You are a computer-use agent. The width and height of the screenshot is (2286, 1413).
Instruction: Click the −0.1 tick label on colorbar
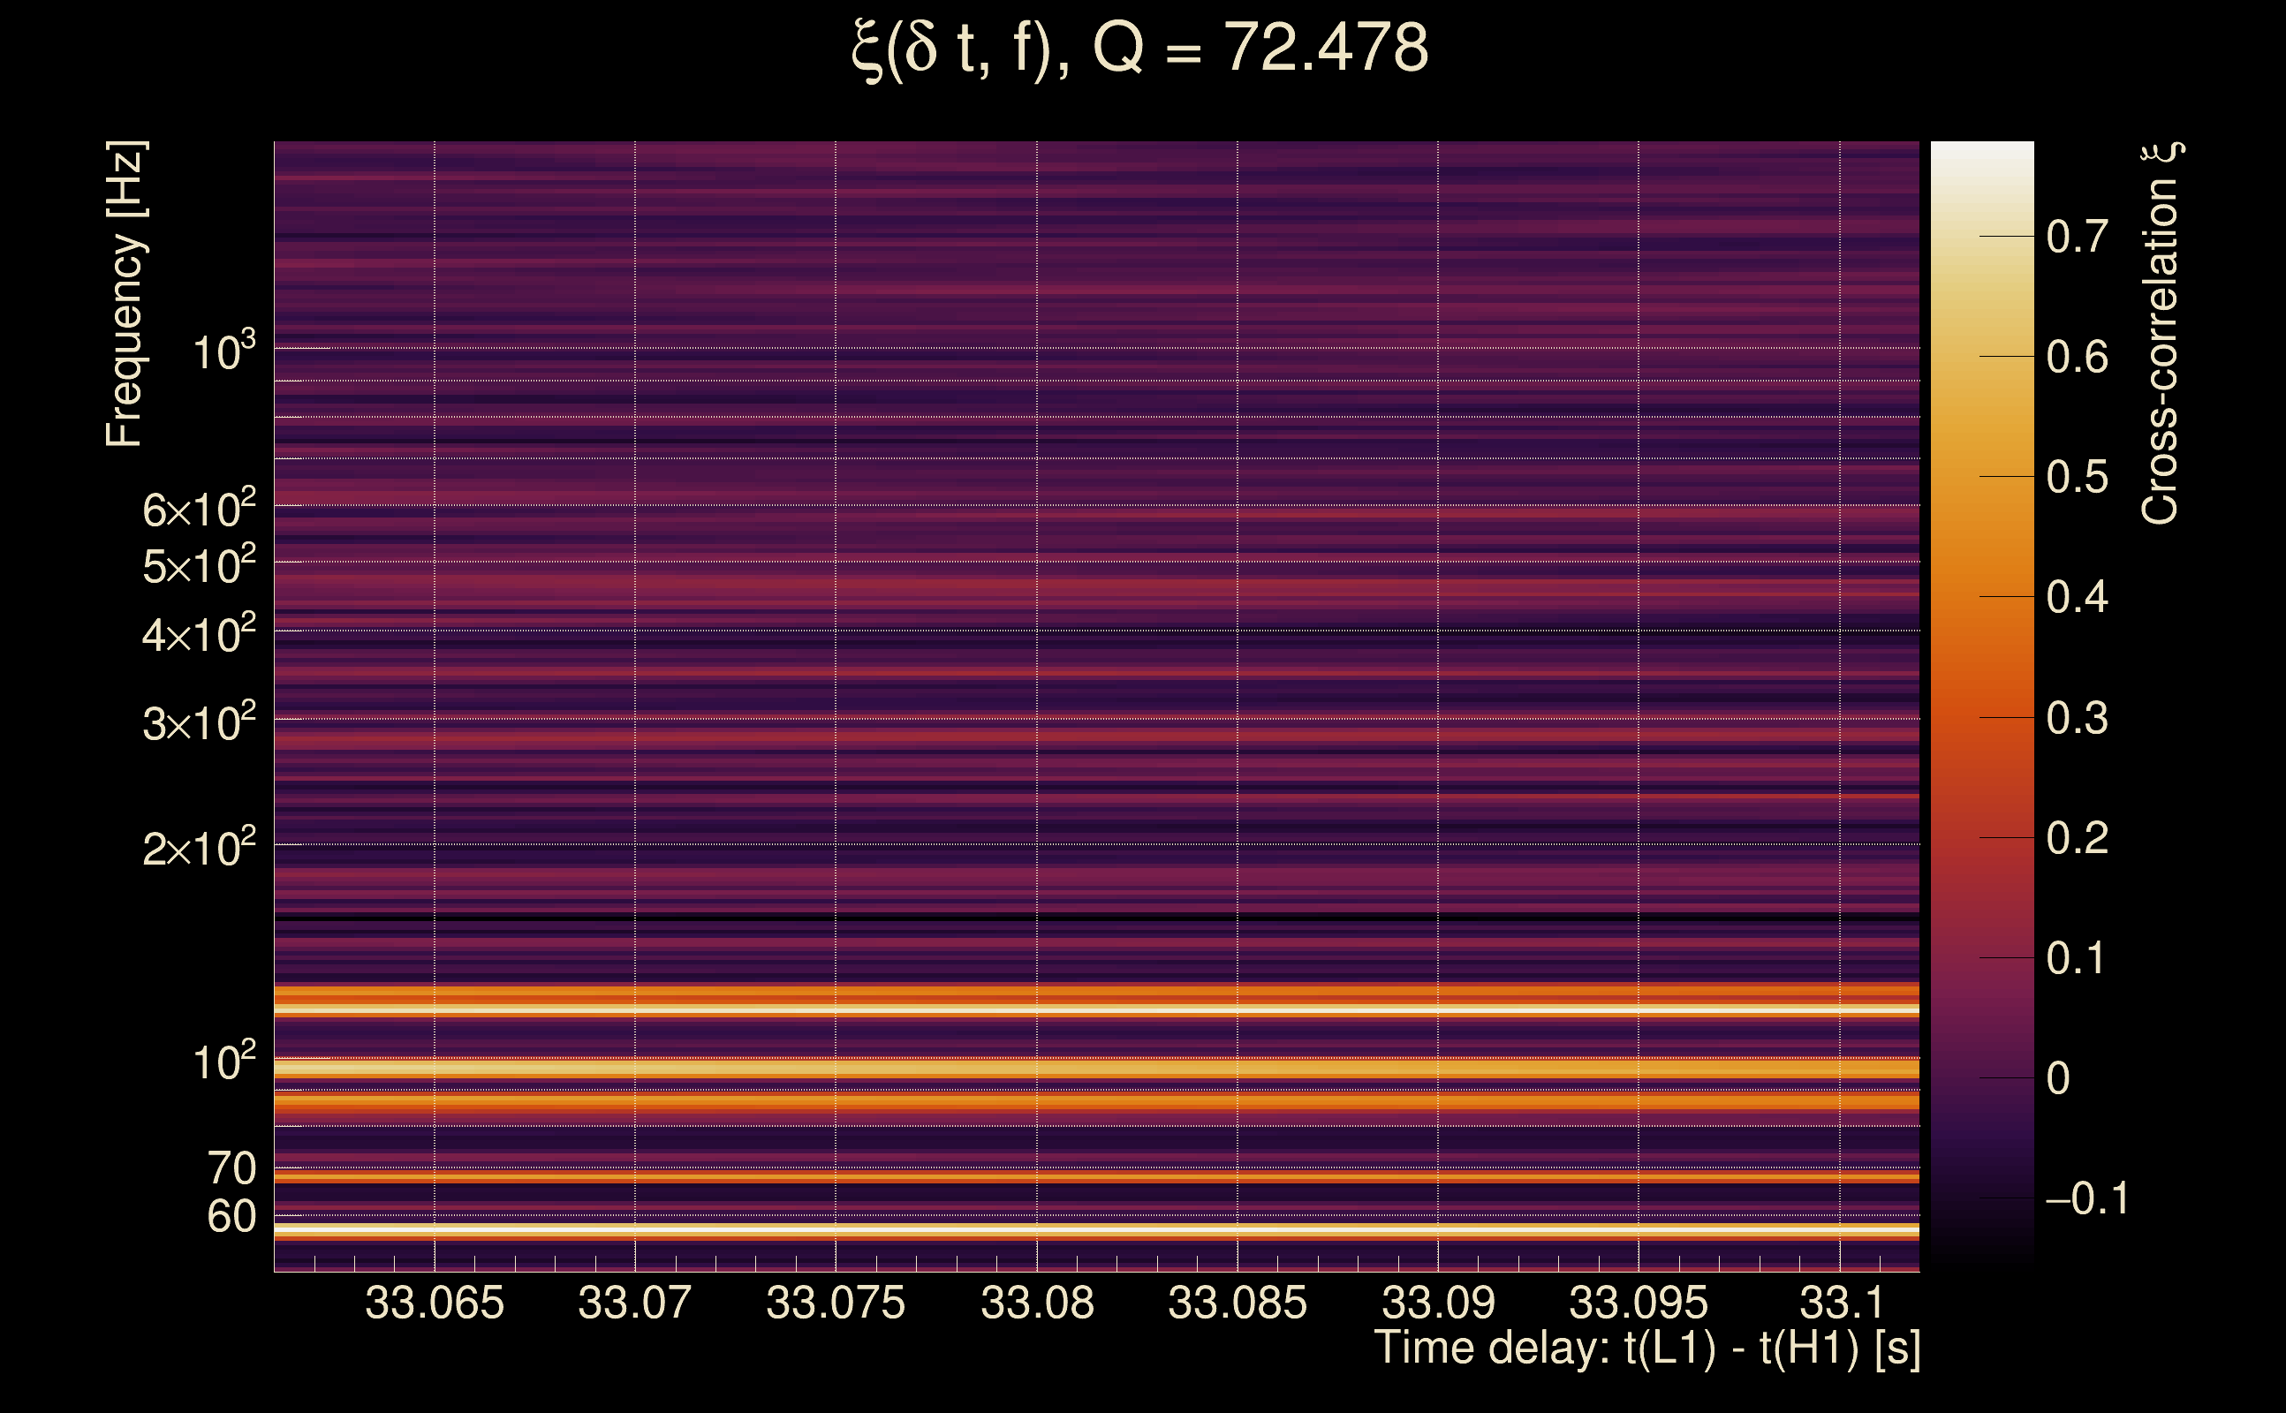pyautogui.click(x=2086, y=1199)
